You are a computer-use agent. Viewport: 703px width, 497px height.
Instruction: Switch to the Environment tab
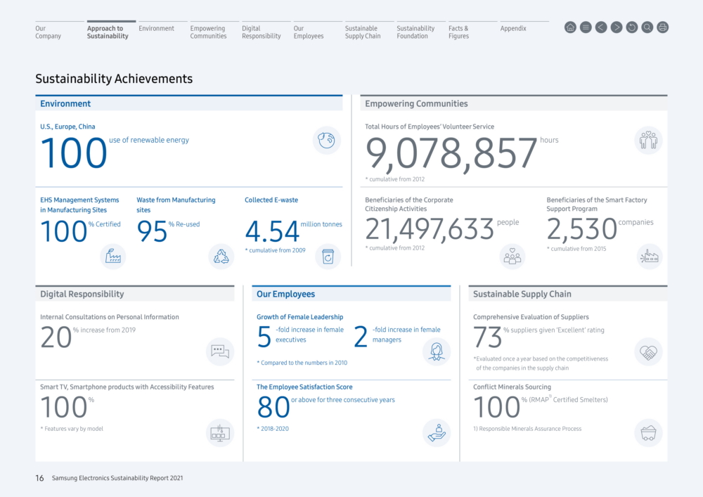point(157,28)
